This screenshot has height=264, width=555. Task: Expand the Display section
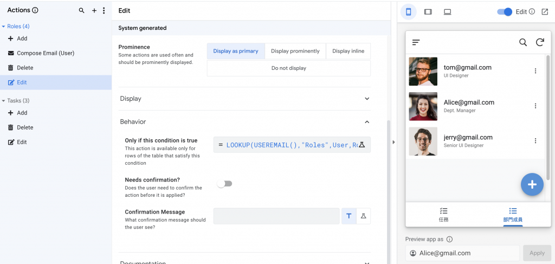pos(367,99)
